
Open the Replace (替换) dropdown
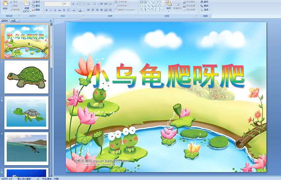206,6
